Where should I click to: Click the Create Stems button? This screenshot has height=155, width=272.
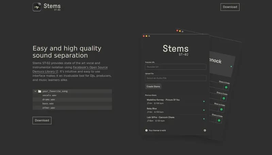153,87
